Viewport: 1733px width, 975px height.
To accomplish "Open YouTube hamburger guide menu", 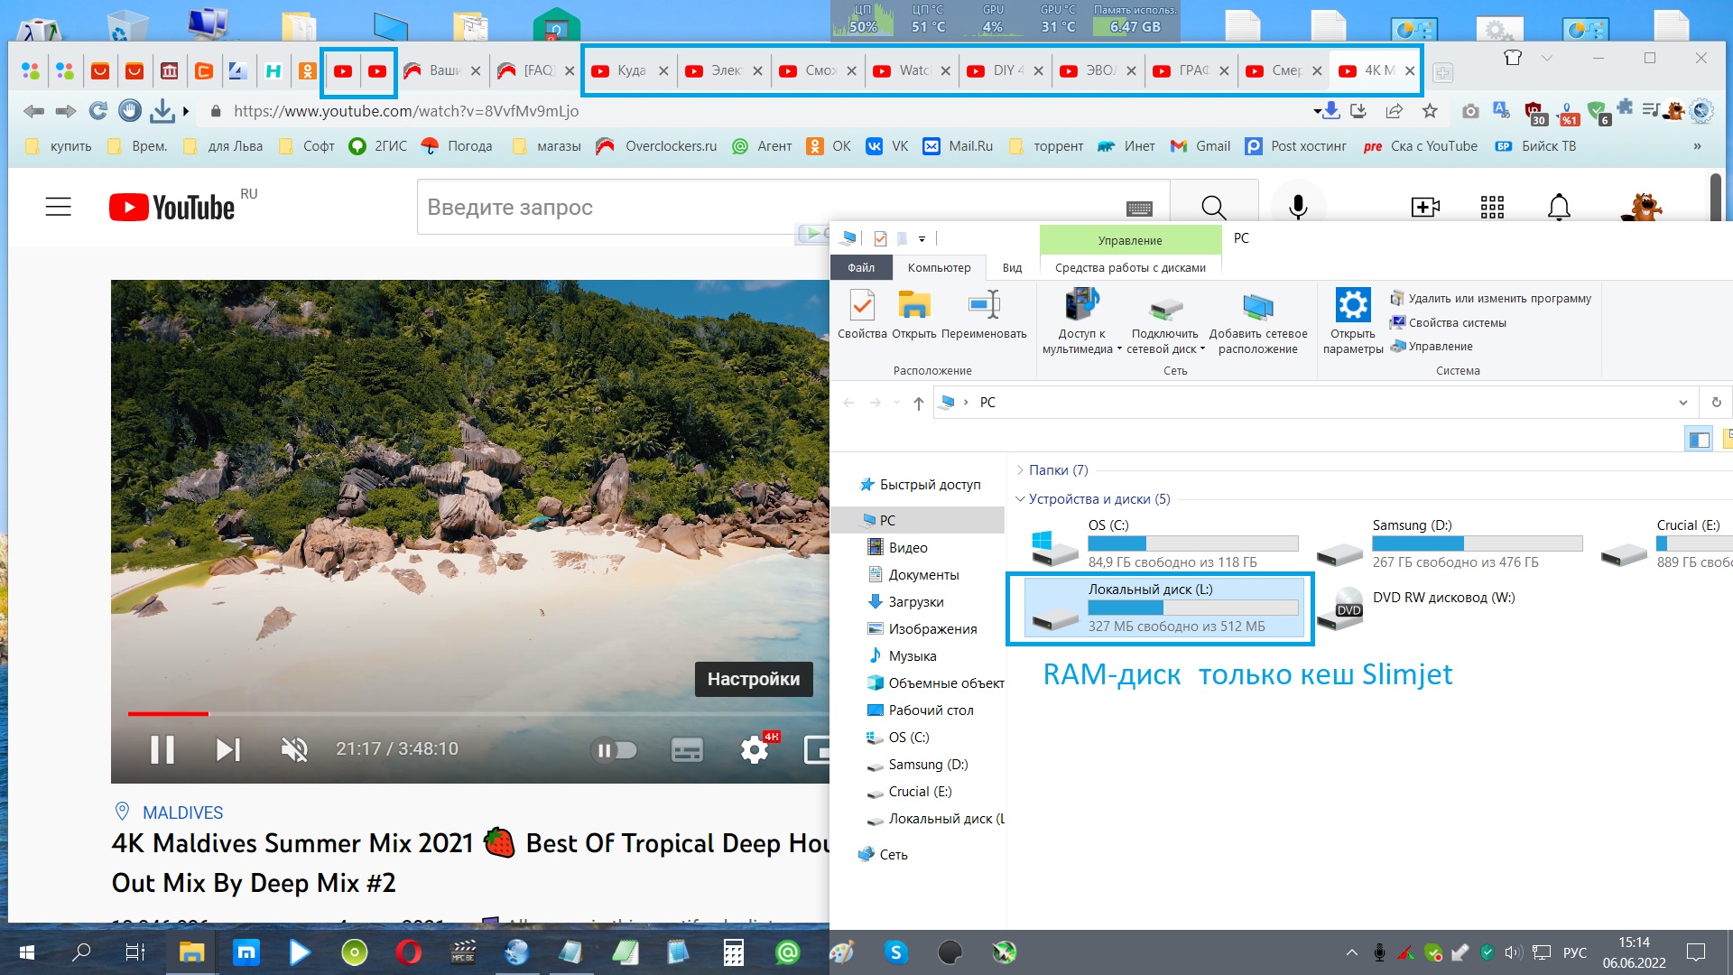I will 59,207.
